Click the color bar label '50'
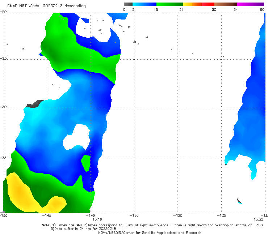 214,9
